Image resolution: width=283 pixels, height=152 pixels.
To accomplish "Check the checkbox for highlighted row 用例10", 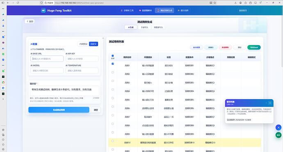I will pos(113,141).
